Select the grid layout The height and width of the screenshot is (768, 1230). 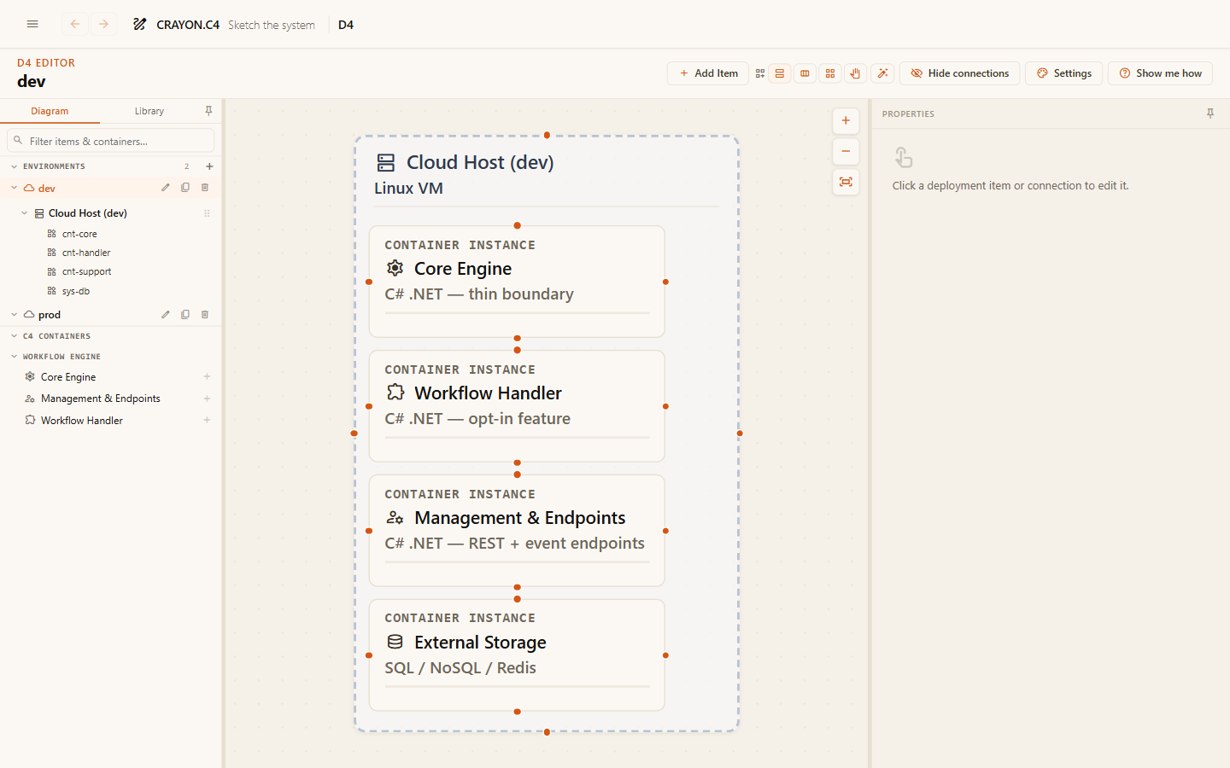pos(830,73)
